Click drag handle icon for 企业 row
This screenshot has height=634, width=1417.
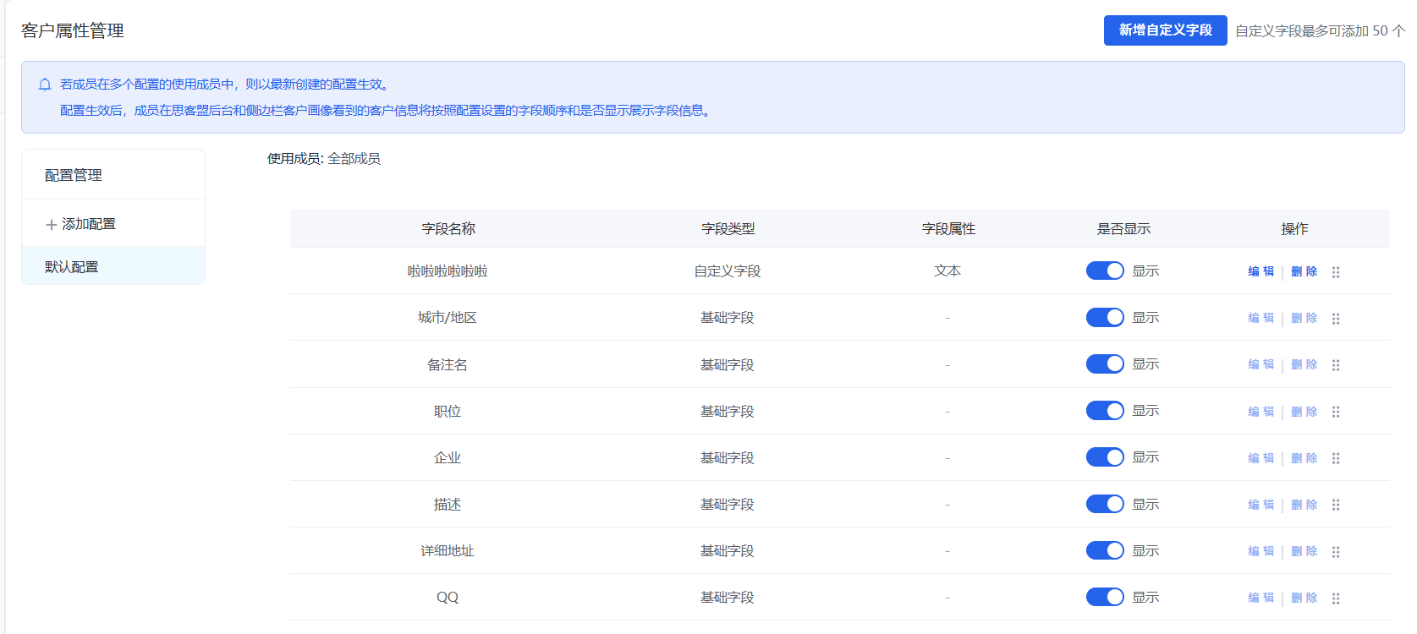click(x=1336, y=458)
